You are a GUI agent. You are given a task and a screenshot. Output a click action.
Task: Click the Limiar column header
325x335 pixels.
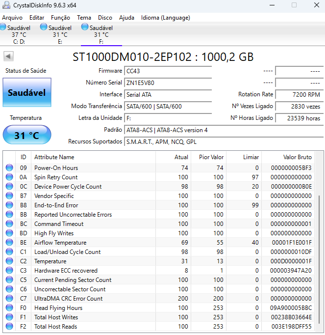tap(244, 157)
